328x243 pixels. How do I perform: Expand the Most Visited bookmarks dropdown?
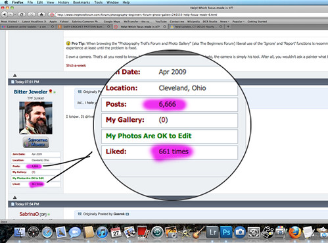(x=10, y=22)
